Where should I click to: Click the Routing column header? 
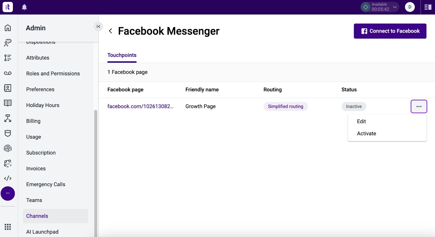pyautogui.click(x=272, y=90)
